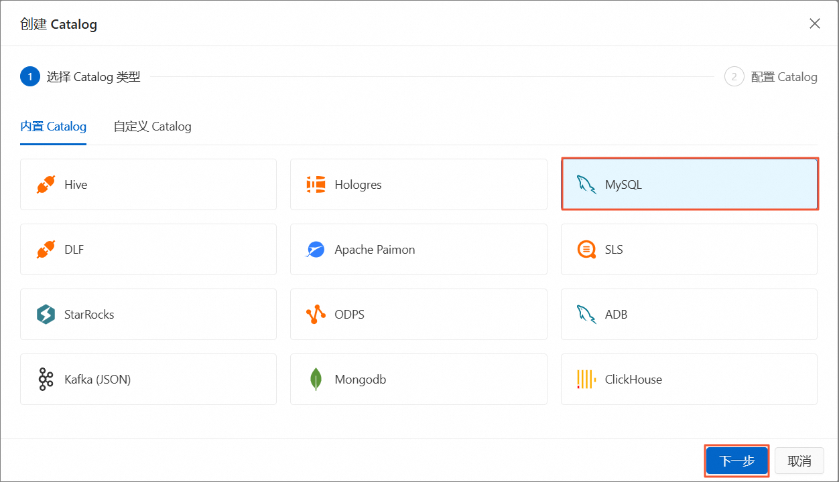Screen dimensions: 839x482
Task: Choose the ODPS node icon
Action: pos(316,315)
